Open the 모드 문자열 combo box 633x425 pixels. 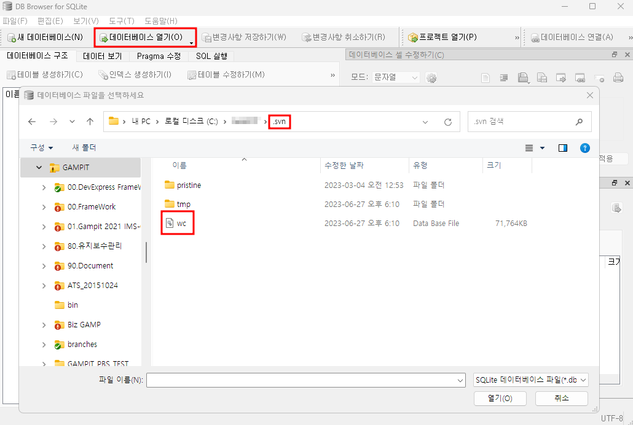tap(395, 77)
